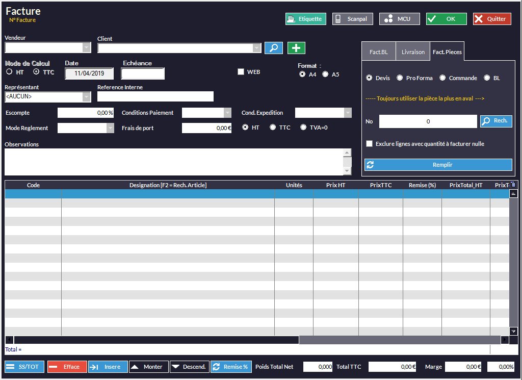The image size is (522, 380).
Task: Open the Scanpal scanner tool
Action: [x=352, y=19]
